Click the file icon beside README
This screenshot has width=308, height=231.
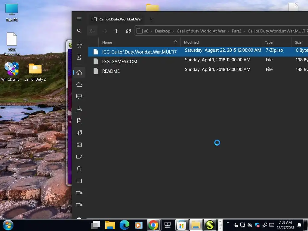[x=96, y=71]
